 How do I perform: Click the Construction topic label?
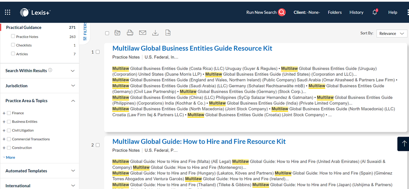click(x=22, y=148)
